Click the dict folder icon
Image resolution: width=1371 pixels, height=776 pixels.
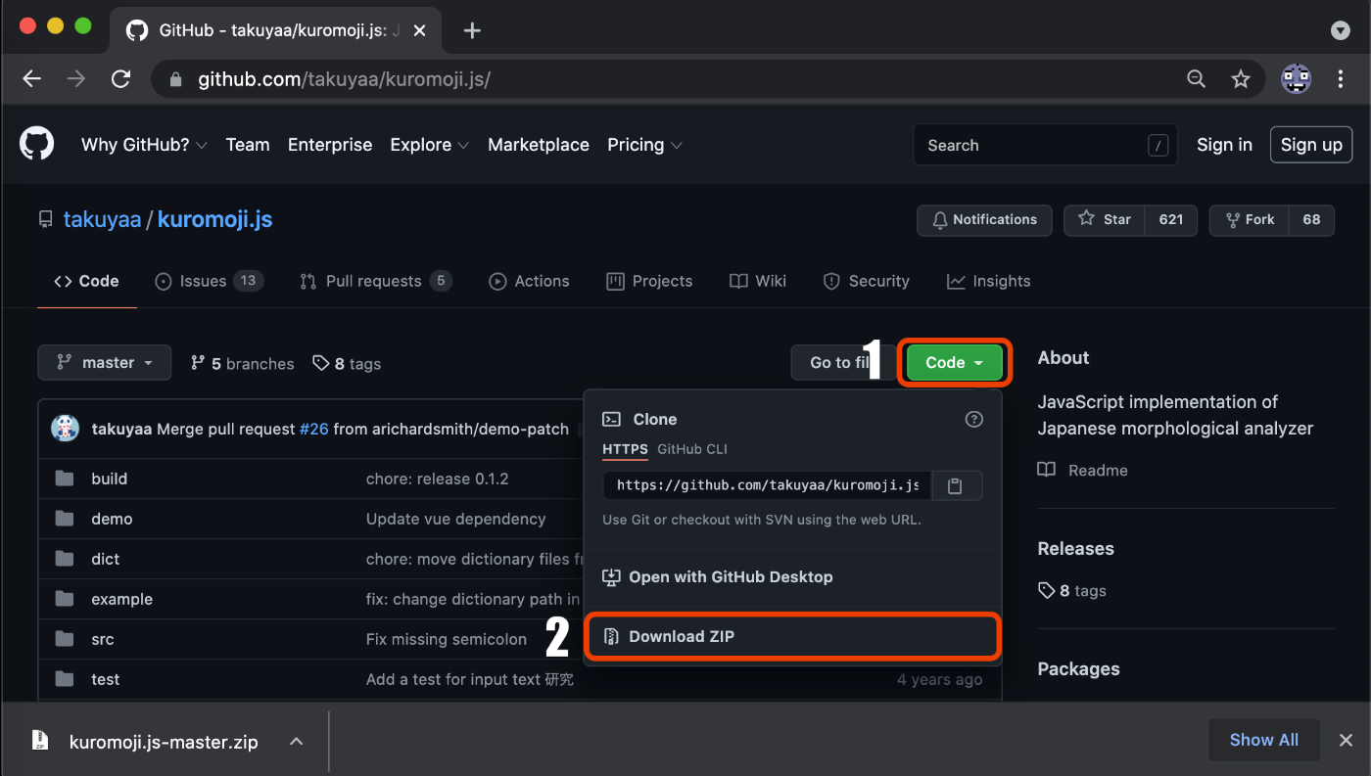(65, 559)
